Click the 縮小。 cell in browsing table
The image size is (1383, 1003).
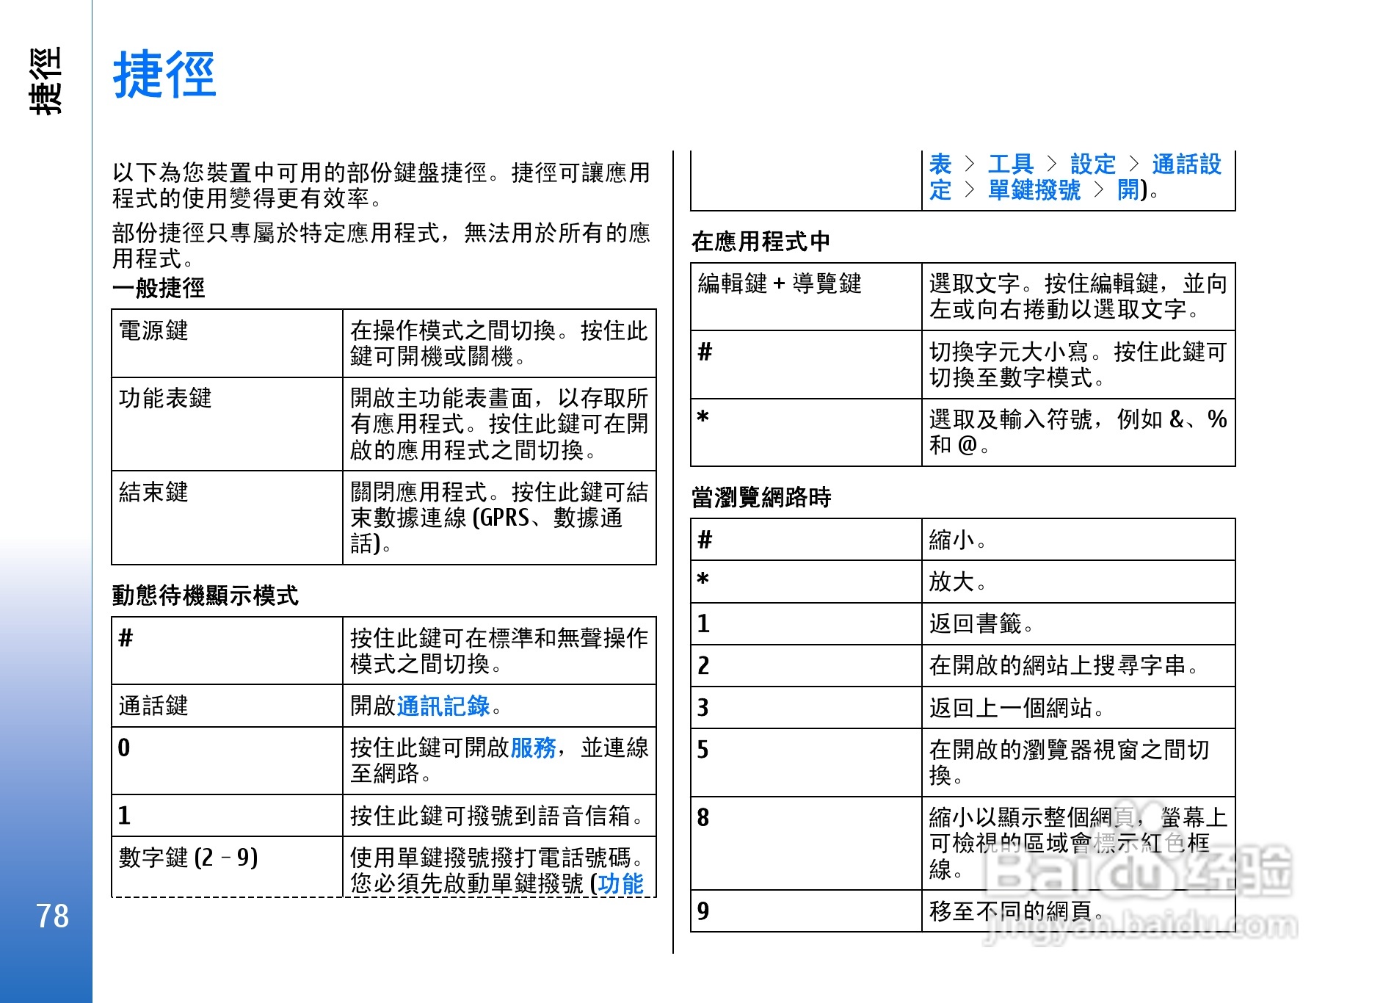tap(1078, 540)
